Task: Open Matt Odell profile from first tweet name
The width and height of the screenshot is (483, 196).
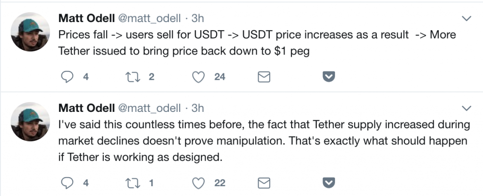Action: pyautogui.click(x=87, y=18)
